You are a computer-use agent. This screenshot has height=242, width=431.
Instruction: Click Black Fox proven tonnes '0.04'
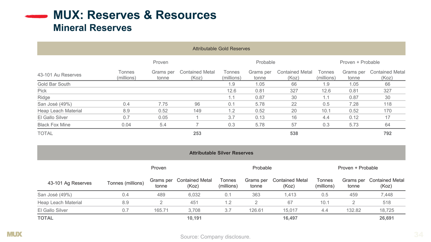pos(126,125)
